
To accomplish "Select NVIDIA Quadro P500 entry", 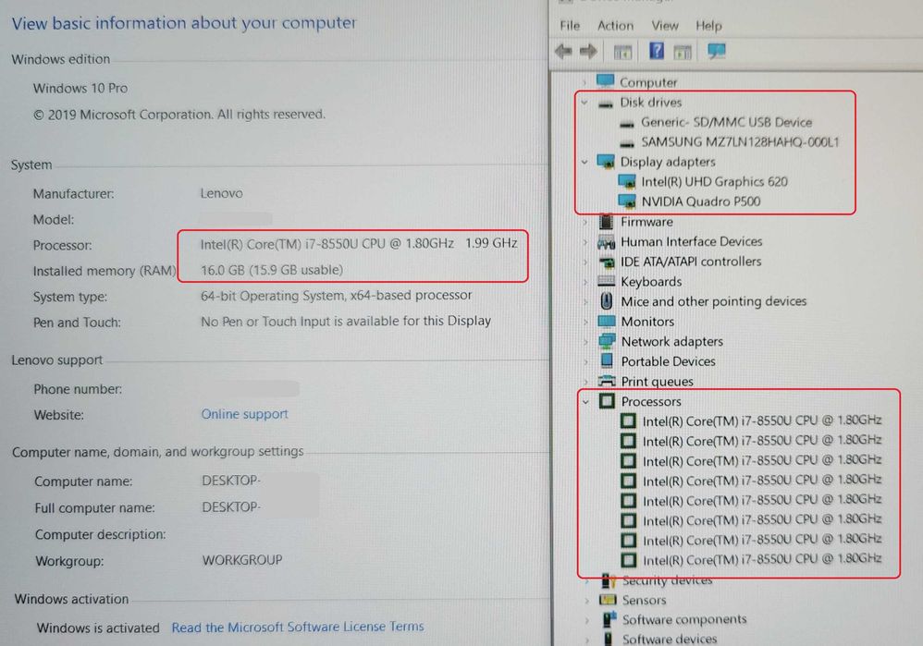I will coord(700,201).
